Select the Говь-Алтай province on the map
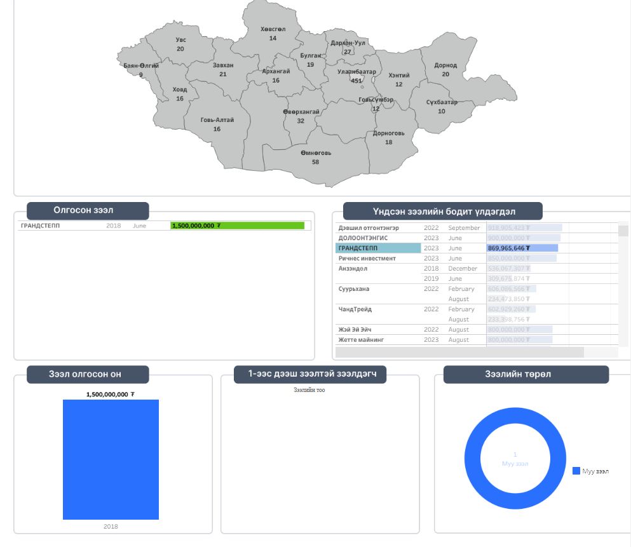631x547 pixels. point(217,124)
